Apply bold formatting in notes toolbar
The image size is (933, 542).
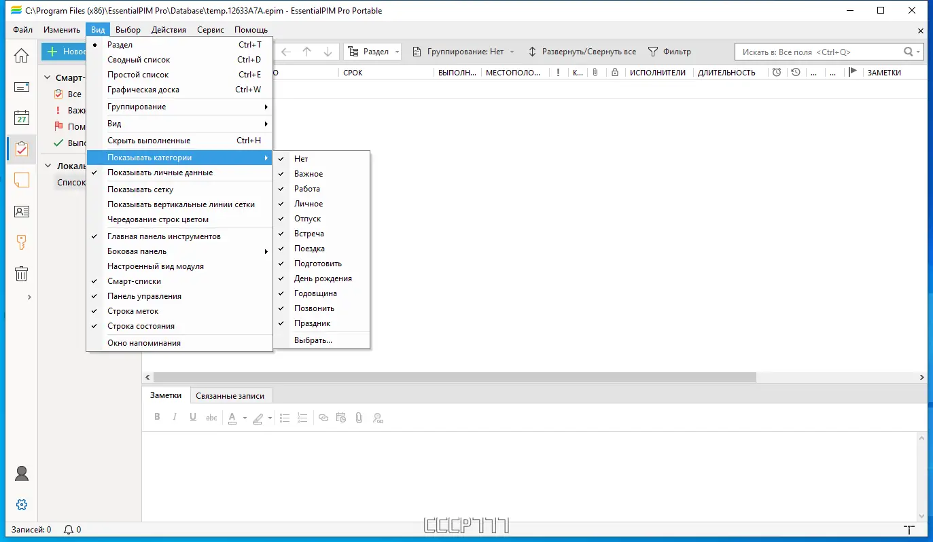[x=157, y=417]
